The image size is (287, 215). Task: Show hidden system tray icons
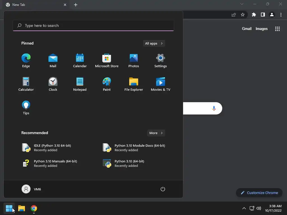[x=244, y=208]
